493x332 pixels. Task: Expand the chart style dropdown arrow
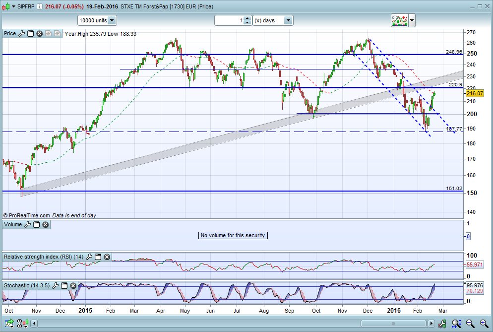pyautogui.click(x=412, y=20)
